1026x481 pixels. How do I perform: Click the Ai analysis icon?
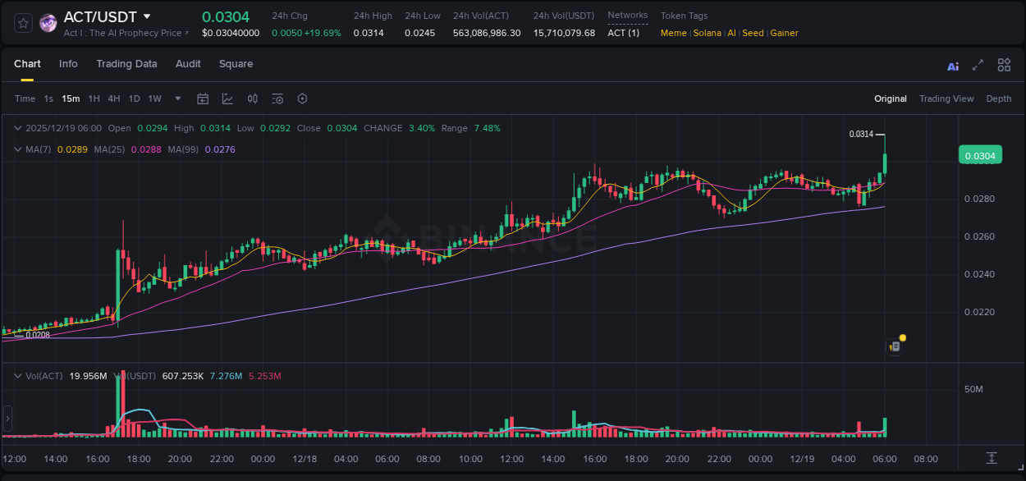[953, 65]
